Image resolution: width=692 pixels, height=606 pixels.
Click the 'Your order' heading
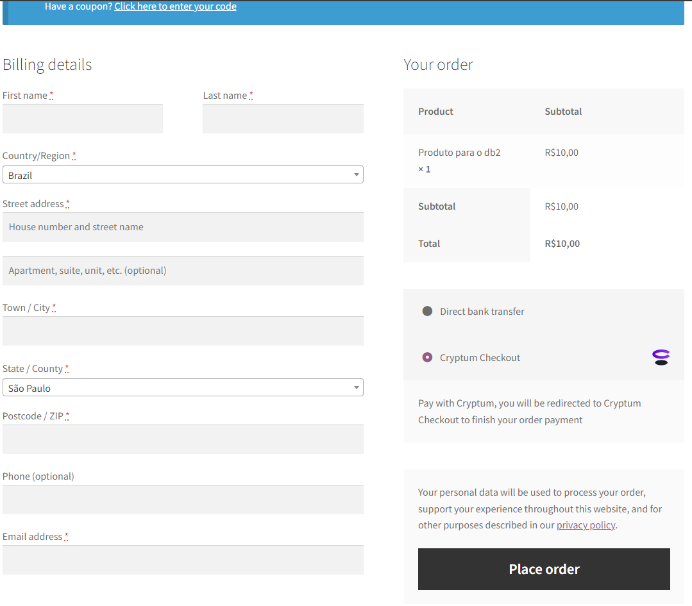438,65
